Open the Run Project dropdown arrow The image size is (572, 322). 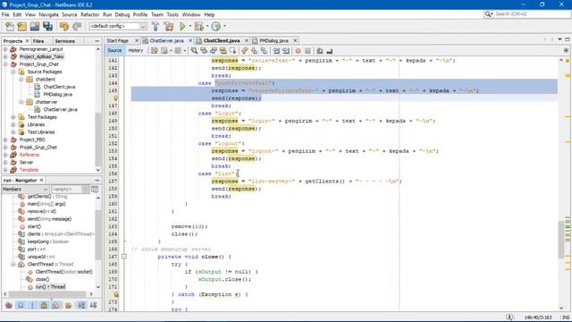[189, 26]
